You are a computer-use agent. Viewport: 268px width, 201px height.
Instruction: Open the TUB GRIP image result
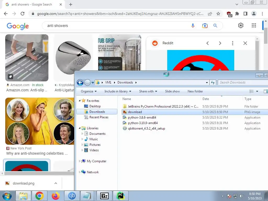(x=119, y=52)
